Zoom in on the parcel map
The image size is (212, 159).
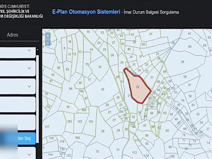pos(48,35)
